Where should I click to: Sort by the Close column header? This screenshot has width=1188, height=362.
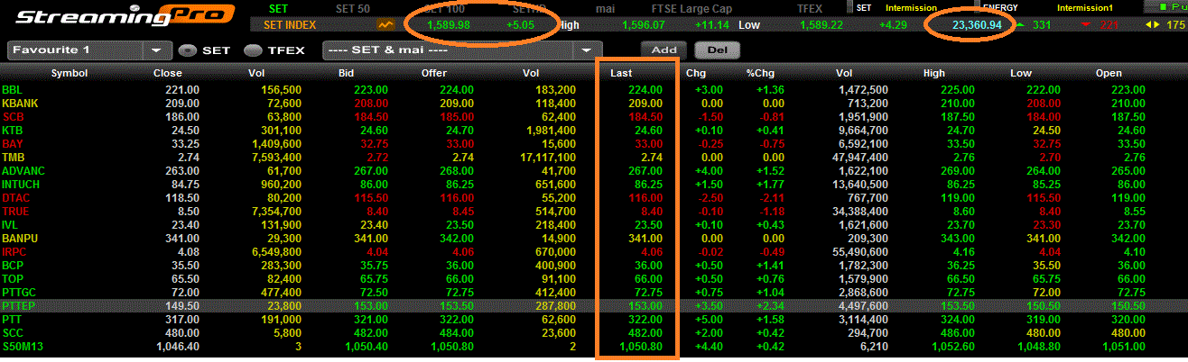[x=168, y=73]
